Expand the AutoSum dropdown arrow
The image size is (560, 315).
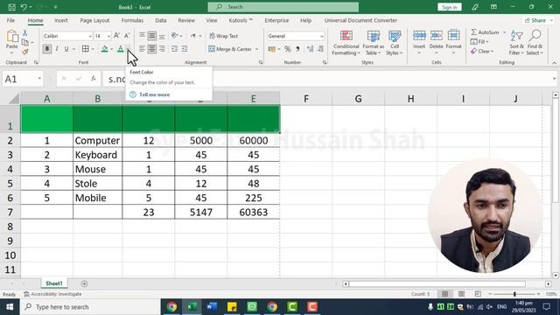[x=504, y=32]
